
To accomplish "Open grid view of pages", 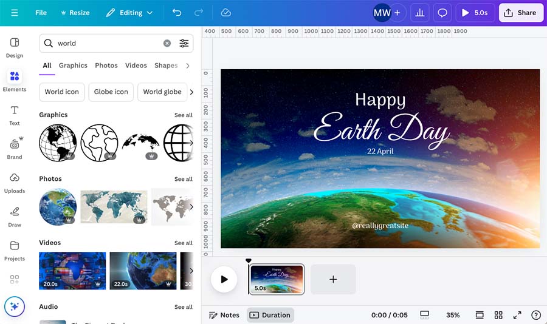I will coord(498,316).
